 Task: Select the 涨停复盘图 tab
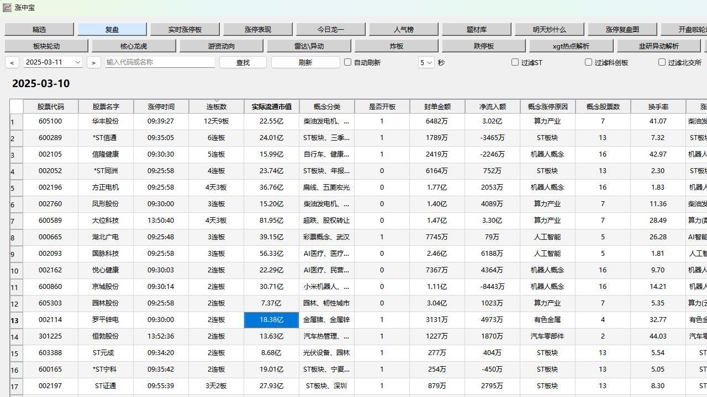[622, 29]
